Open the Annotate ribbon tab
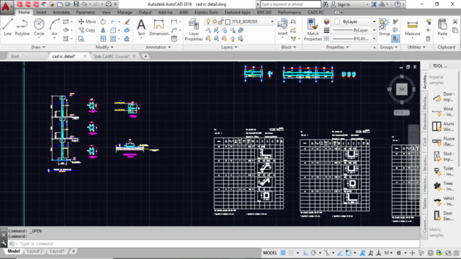Viewport: 461px width, 259px height. click(61, 12)
